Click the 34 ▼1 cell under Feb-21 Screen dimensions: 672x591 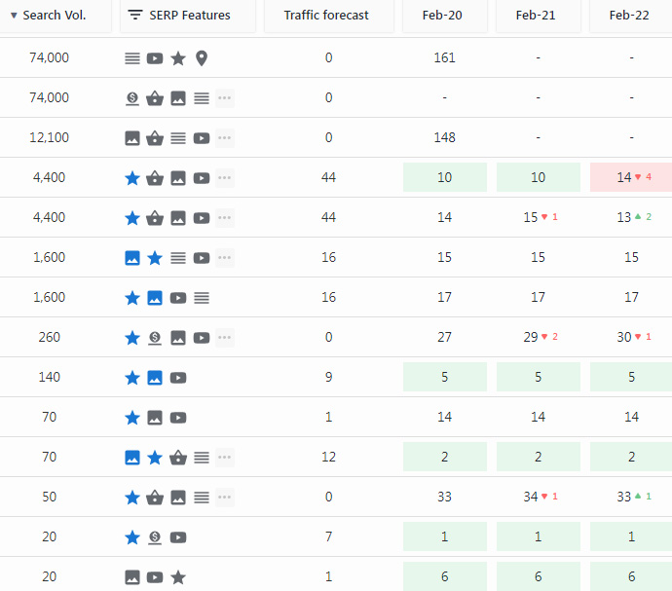tap(539, 497)
